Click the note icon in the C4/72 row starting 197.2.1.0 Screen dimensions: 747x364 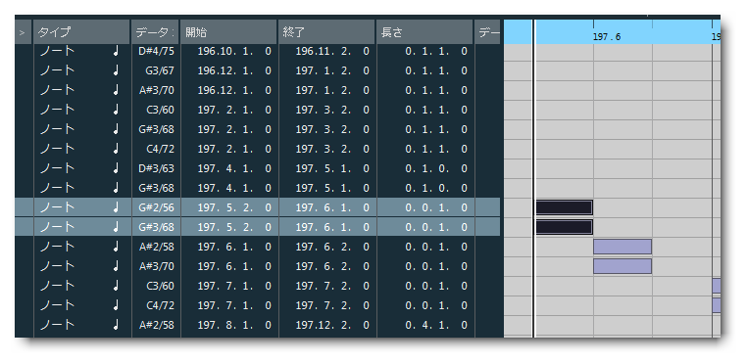pyautogui.click(x=116, y=149)
